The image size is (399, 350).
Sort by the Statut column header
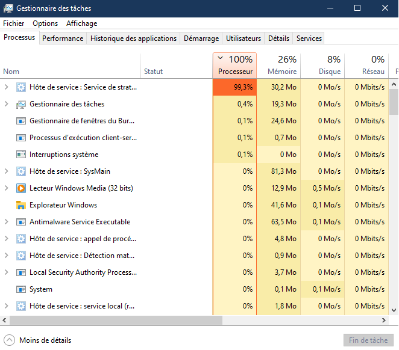177,66
